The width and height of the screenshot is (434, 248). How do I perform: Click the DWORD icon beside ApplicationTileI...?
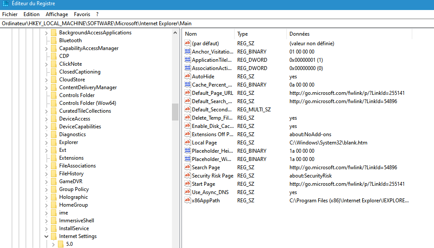[x=187, y=60]
